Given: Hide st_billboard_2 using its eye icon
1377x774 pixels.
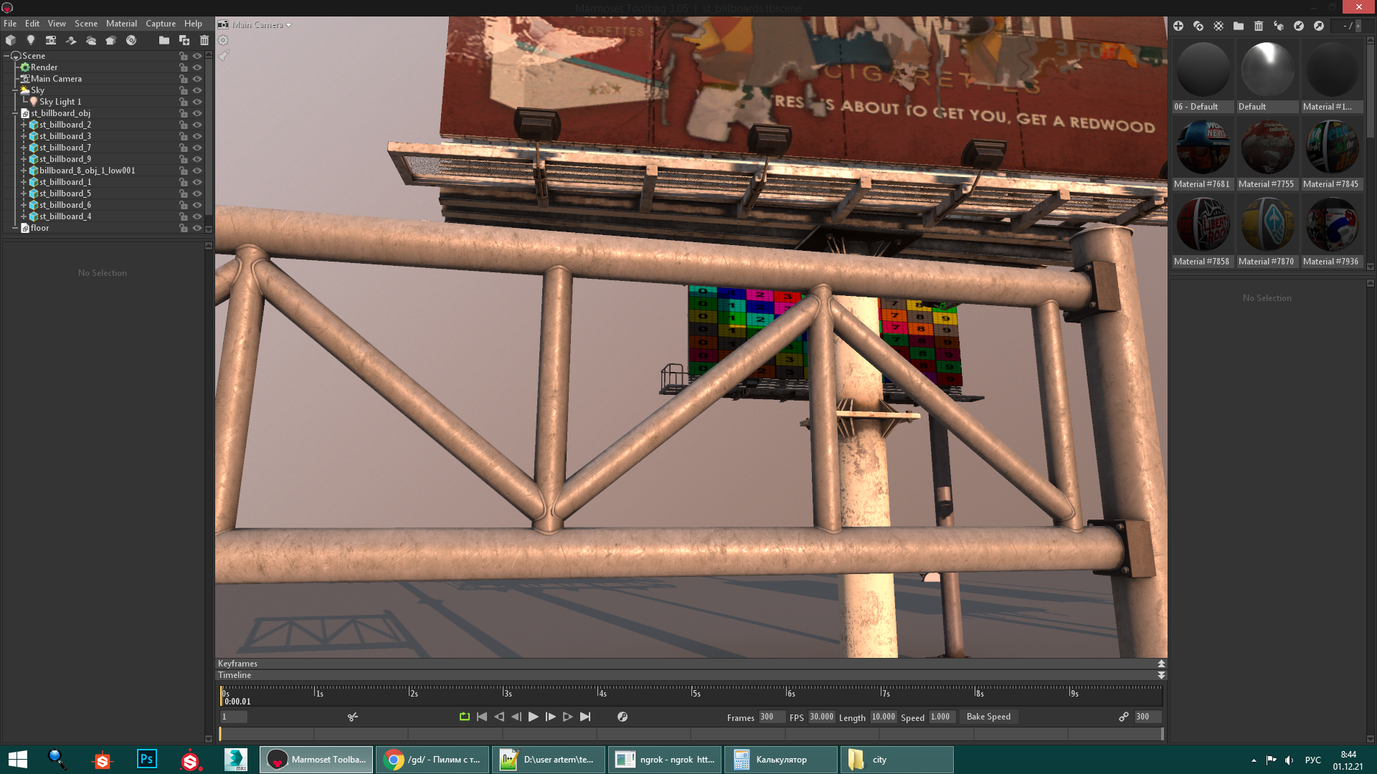Looking at the screenshot, I should pos(197,125).
